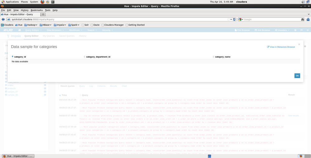The width and height of the screenshot is (311, 158).
Task: Click inside the URL address field
Action: click(119, 19)
